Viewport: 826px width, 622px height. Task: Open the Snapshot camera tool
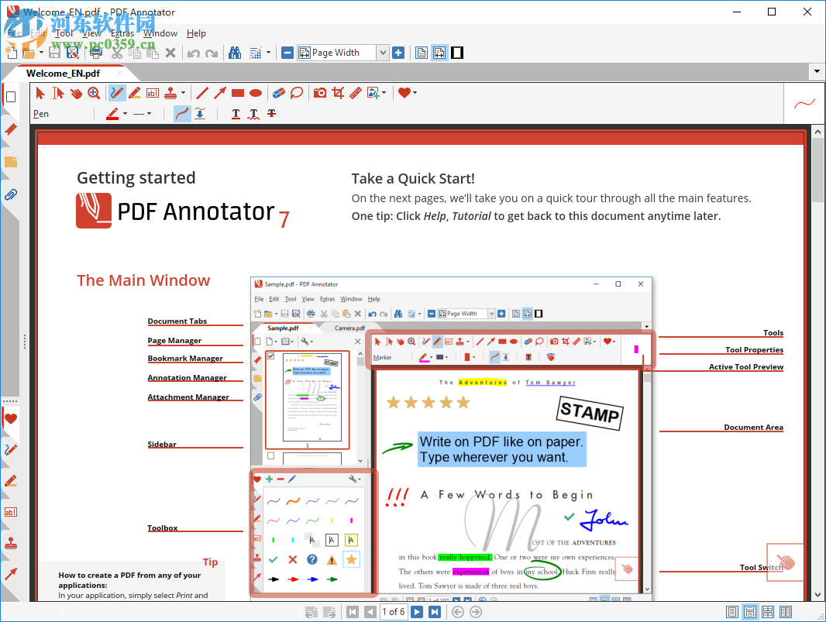tap(319, 93)
